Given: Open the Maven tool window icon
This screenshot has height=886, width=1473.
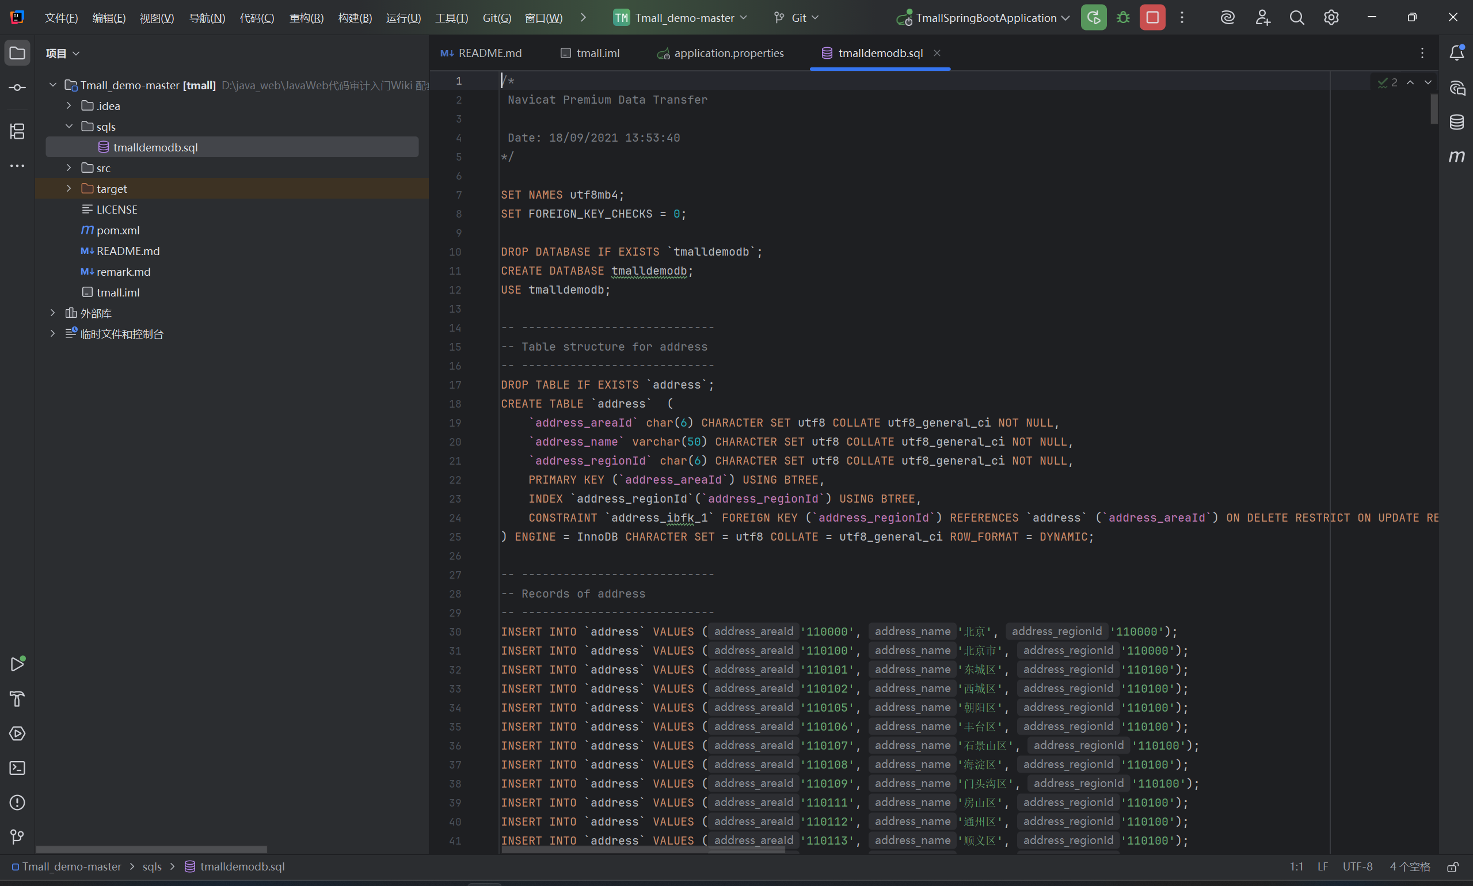Looking at the screenshot, I should coord(1456,157).
